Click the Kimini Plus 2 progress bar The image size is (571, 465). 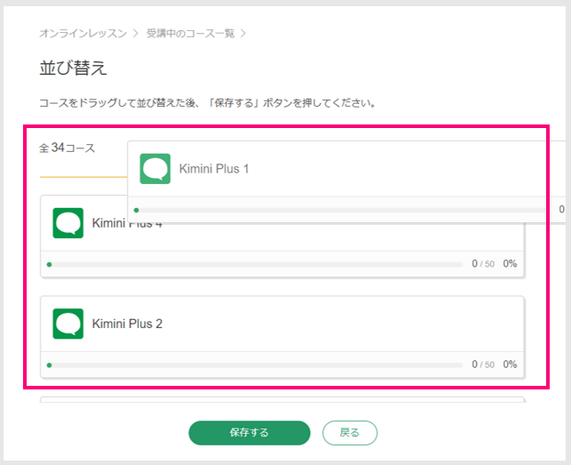pyautogui.click(x=255, y=365)
